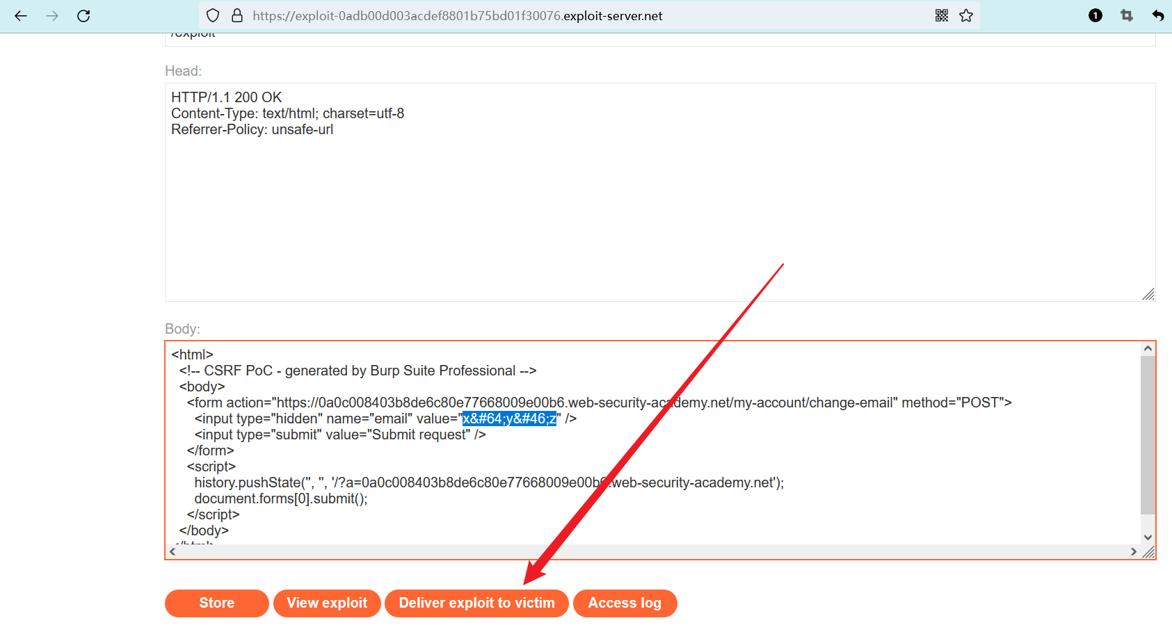Click the Body horizontal scroll right arrow
The height and width of the screenshot is (641, 1172).
click(x=1134, y=551)
